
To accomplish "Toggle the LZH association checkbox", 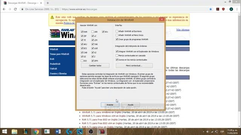I will click(x=92, y=40).
